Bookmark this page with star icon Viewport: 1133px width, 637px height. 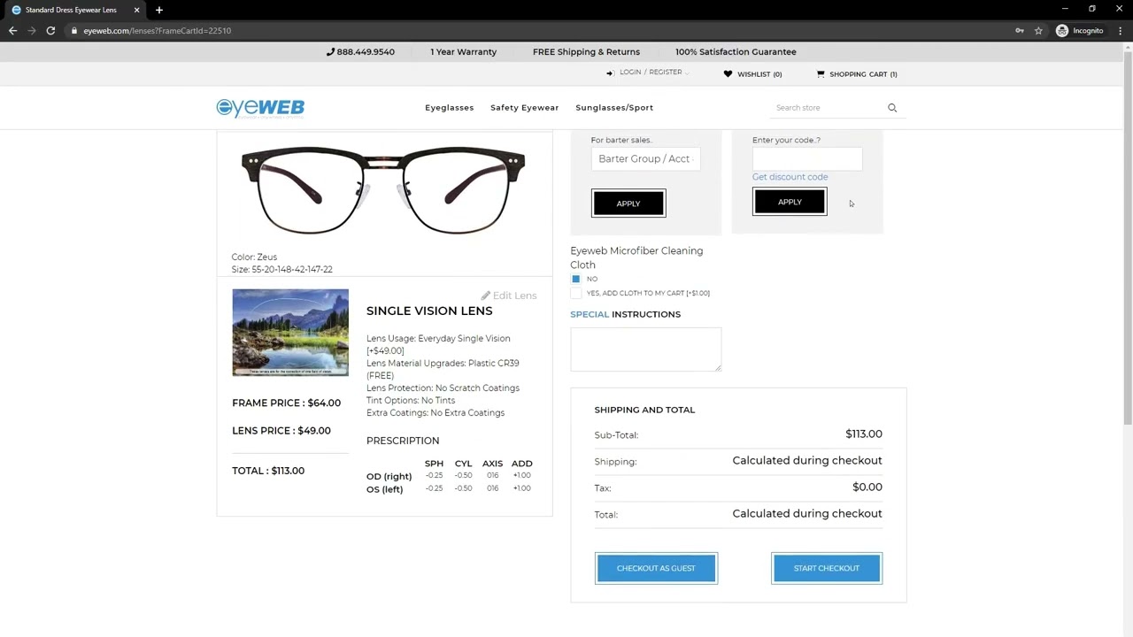tap(1038, 30)
